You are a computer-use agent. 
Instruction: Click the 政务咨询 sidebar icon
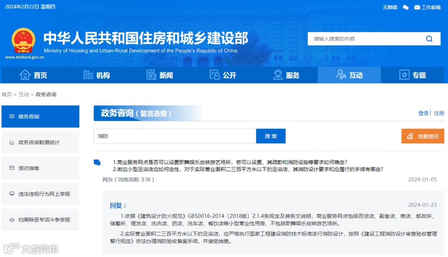[x=12, y=116]
